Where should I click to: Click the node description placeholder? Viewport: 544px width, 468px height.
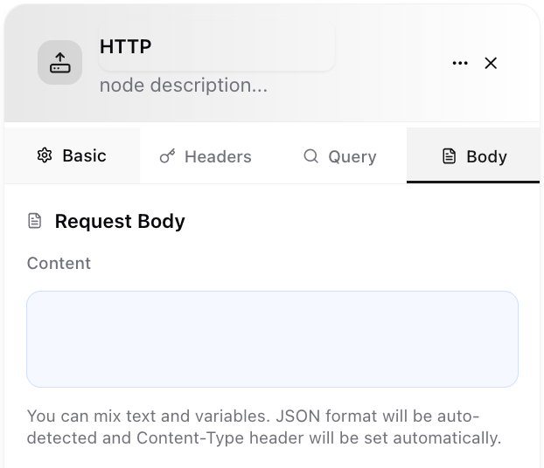point(184,86)
